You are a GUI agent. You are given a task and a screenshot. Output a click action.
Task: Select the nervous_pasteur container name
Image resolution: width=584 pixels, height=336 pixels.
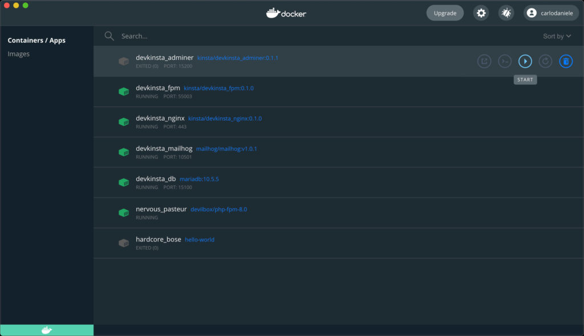coord(161,209)
